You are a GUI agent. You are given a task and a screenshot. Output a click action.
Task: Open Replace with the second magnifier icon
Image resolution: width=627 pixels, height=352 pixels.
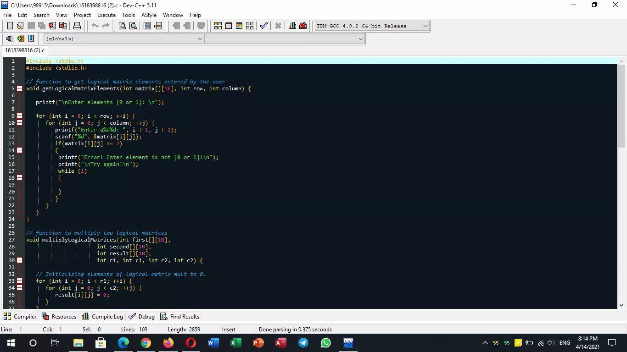coord(133,26)
